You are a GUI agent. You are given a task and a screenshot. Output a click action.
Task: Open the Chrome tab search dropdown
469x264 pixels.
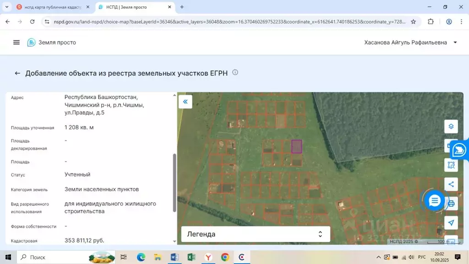[x=7, y=7]
